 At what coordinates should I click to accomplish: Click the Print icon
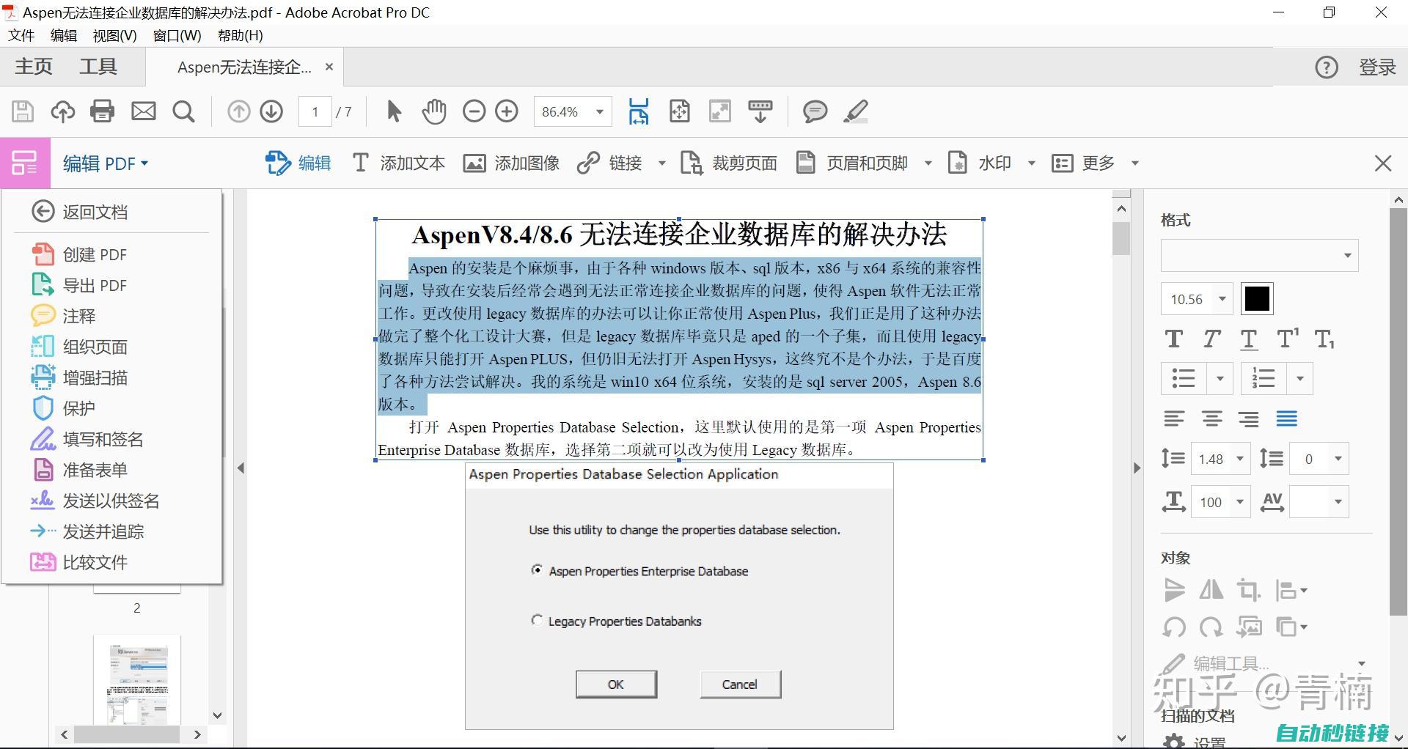point(102,111)
